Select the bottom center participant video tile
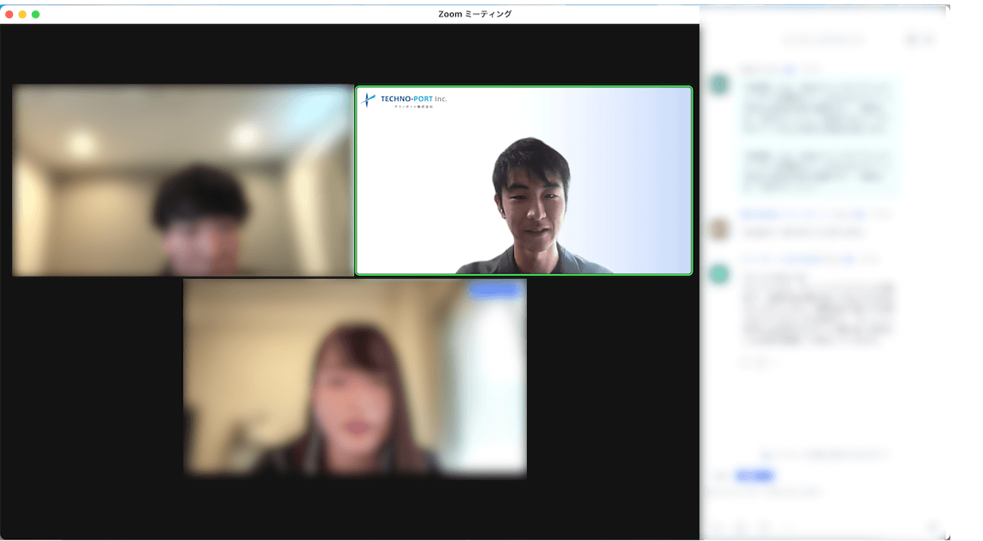Image resolution: width=983 pixels, height=541 pixels. 354,378
